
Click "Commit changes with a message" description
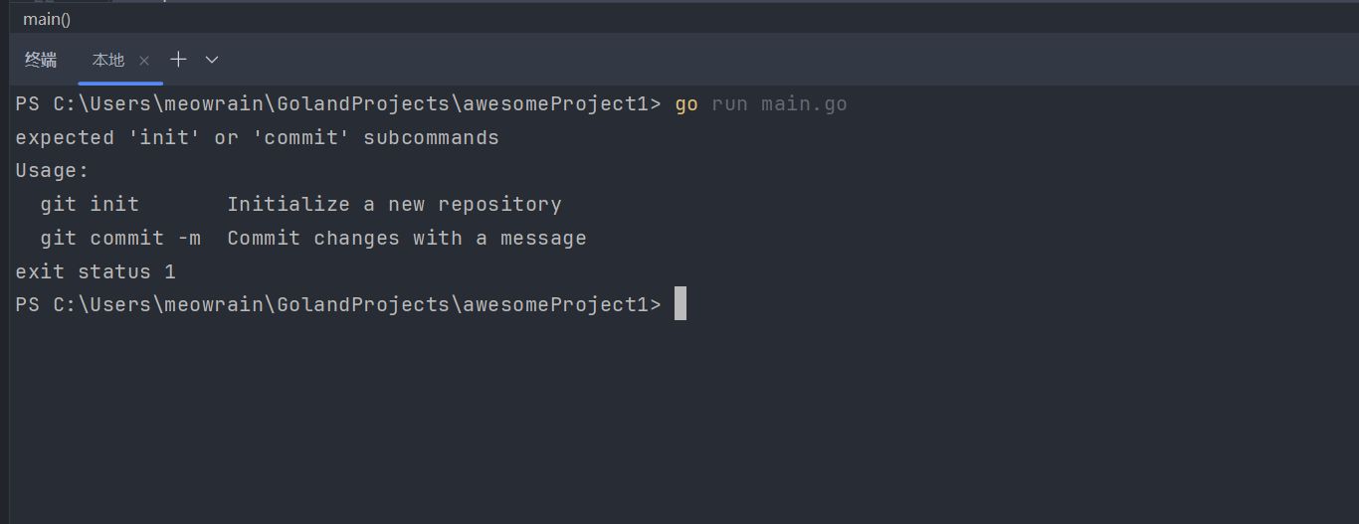click(x=406, y=239)
